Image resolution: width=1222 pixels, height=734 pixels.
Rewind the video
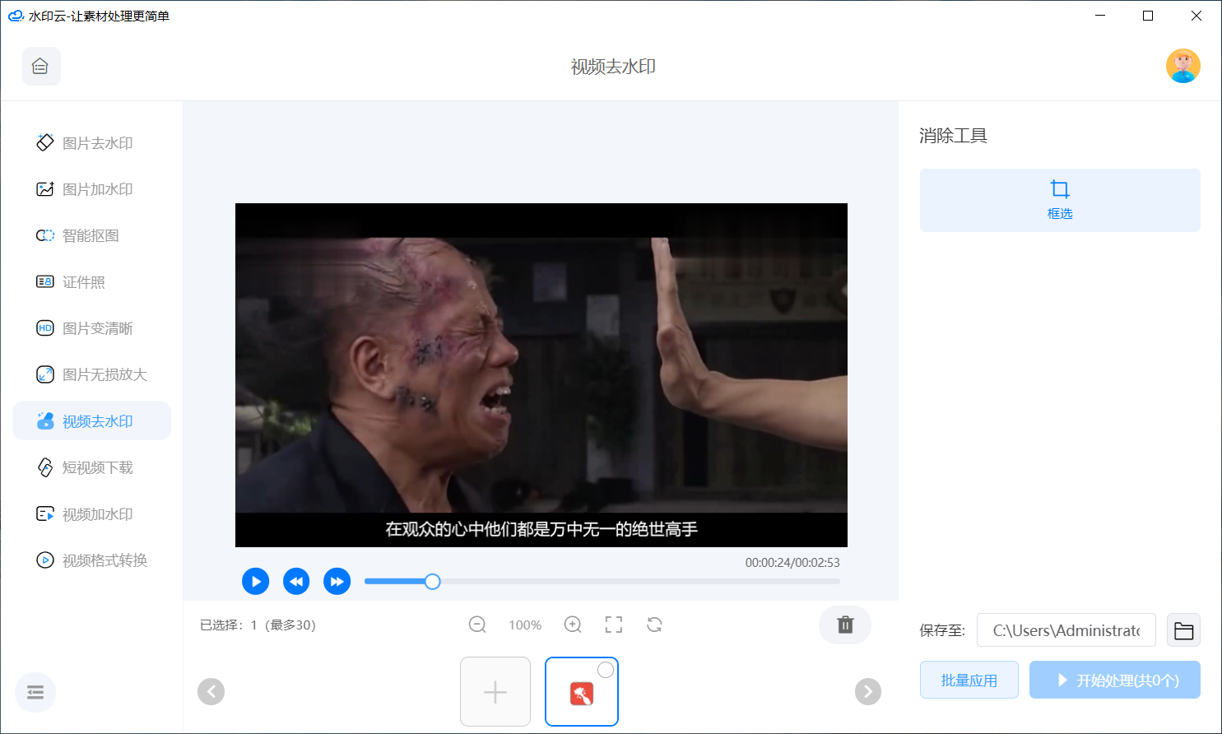pyautogui.click(x=296, y=581)
